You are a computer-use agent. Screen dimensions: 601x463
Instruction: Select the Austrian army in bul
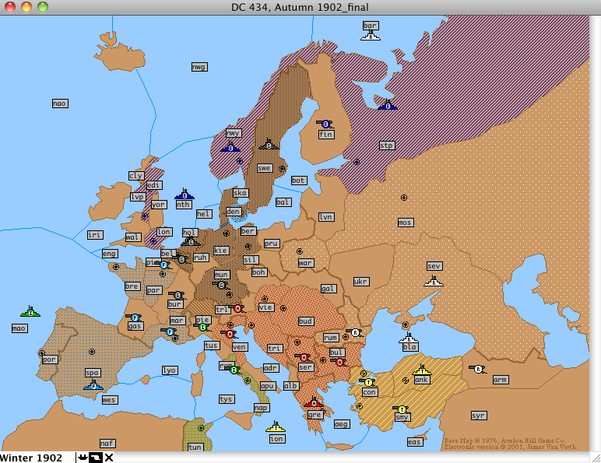point(339,362)
